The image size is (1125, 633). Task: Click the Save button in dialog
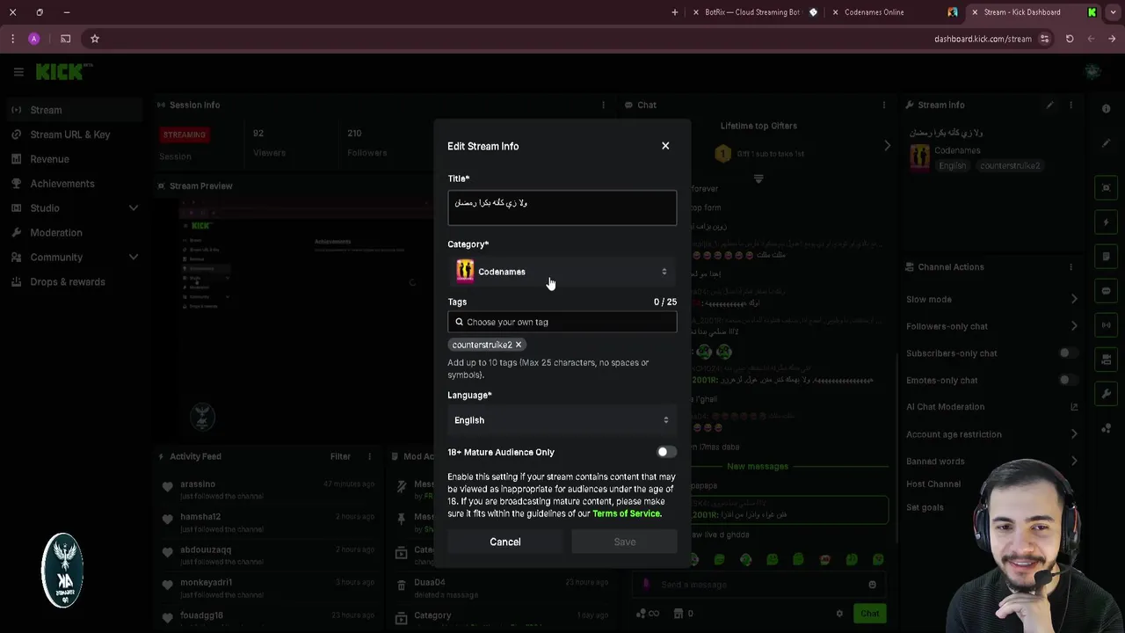click(x=624, y=542)
